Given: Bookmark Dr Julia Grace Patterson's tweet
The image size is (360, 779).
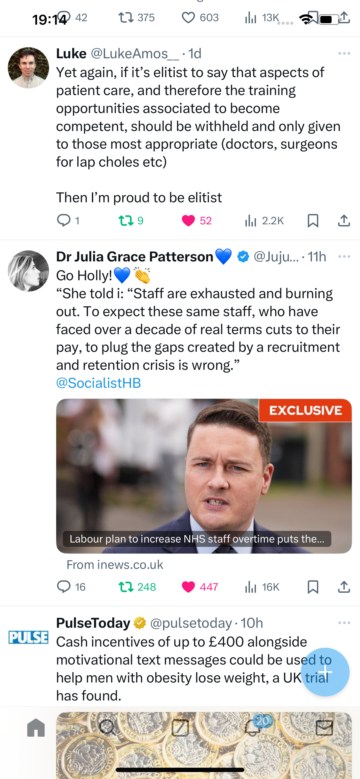Looking at the screenshot, I should click(x=313, y=587).
